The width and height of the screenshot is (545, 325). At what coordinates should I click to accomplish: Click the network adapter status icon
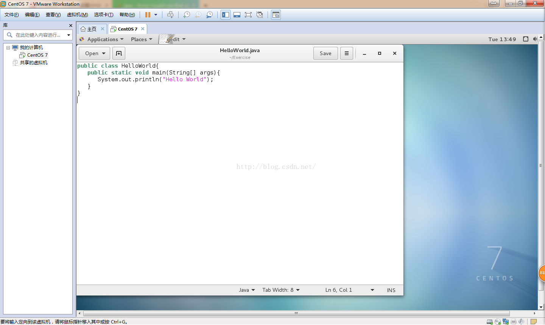tap(506, 322)
